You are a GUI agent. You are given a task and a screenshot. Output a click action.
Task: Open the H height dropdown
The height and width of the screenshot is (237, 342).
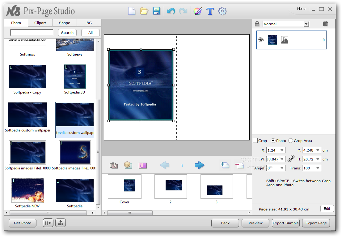pos(318,159)
